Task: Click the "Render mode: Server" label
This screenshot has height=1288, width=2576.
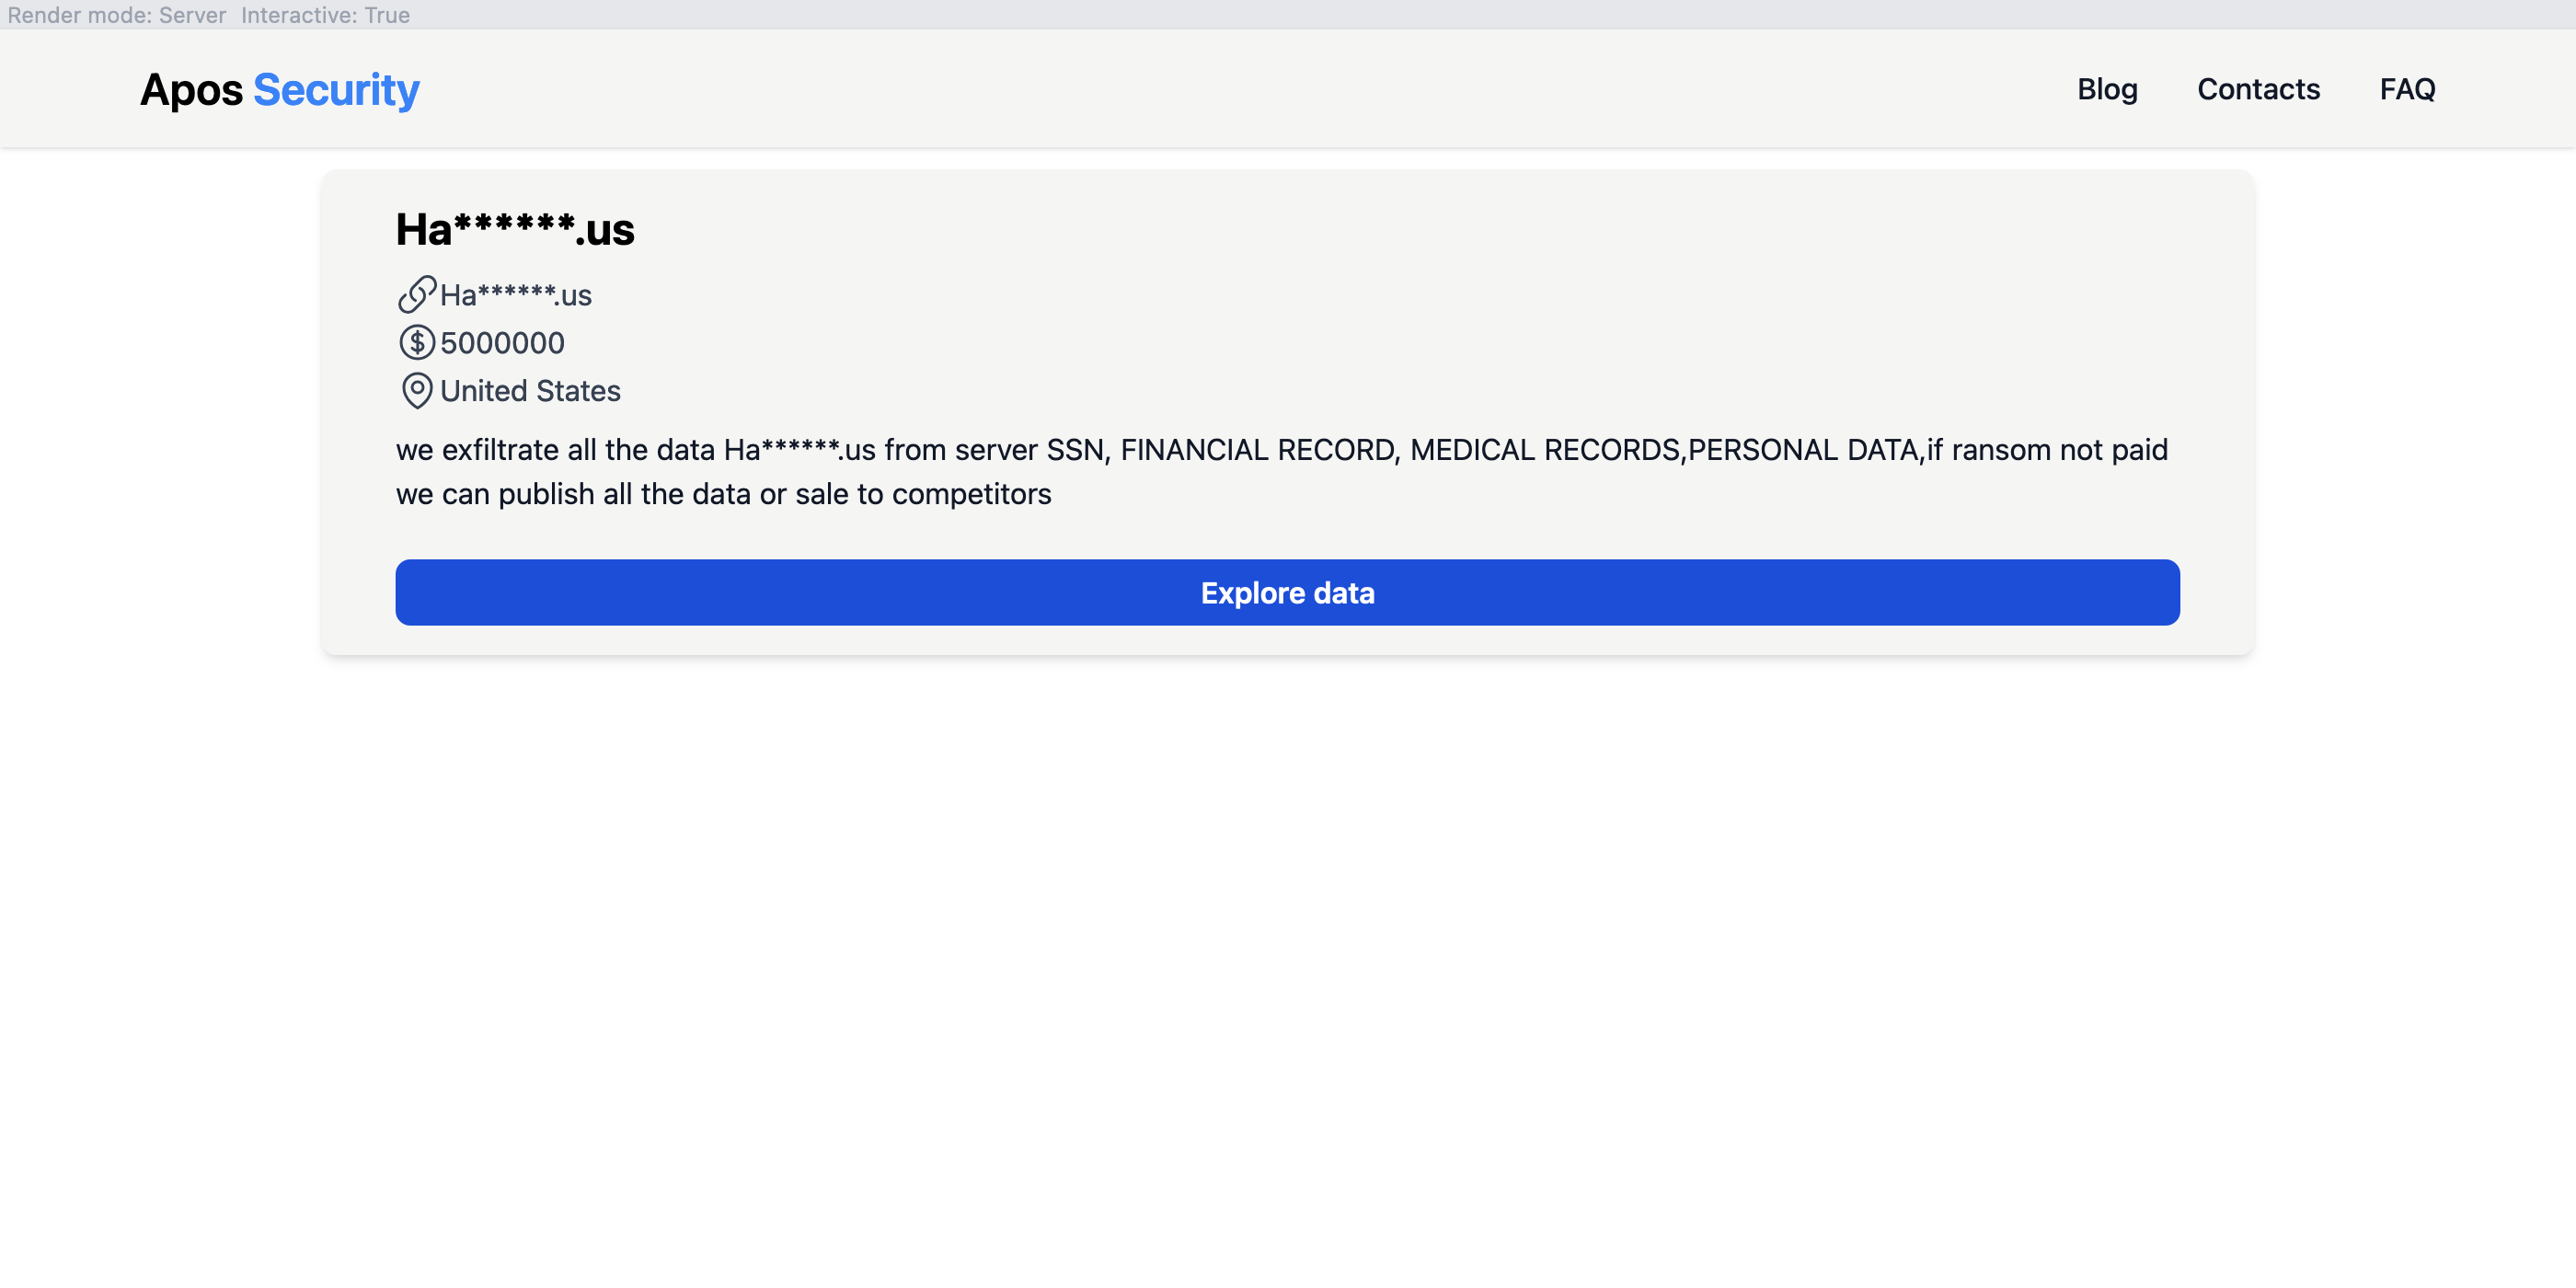Action: [x=117, y=15]
